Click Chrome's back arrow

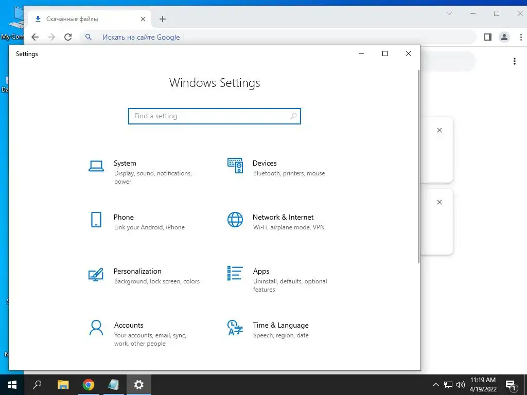35,37
